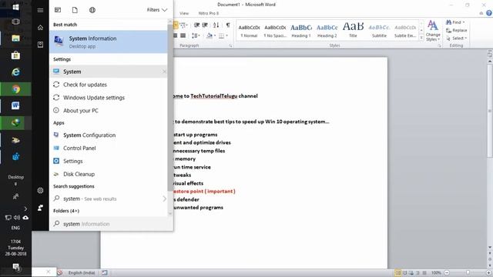The height and width of the screenshot is (277, 493).
Task: Launch System Configuration app
Action: point(109,135)
